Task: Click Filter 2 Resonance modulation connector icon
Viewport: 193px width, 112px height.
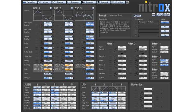Action: [136, 65]
